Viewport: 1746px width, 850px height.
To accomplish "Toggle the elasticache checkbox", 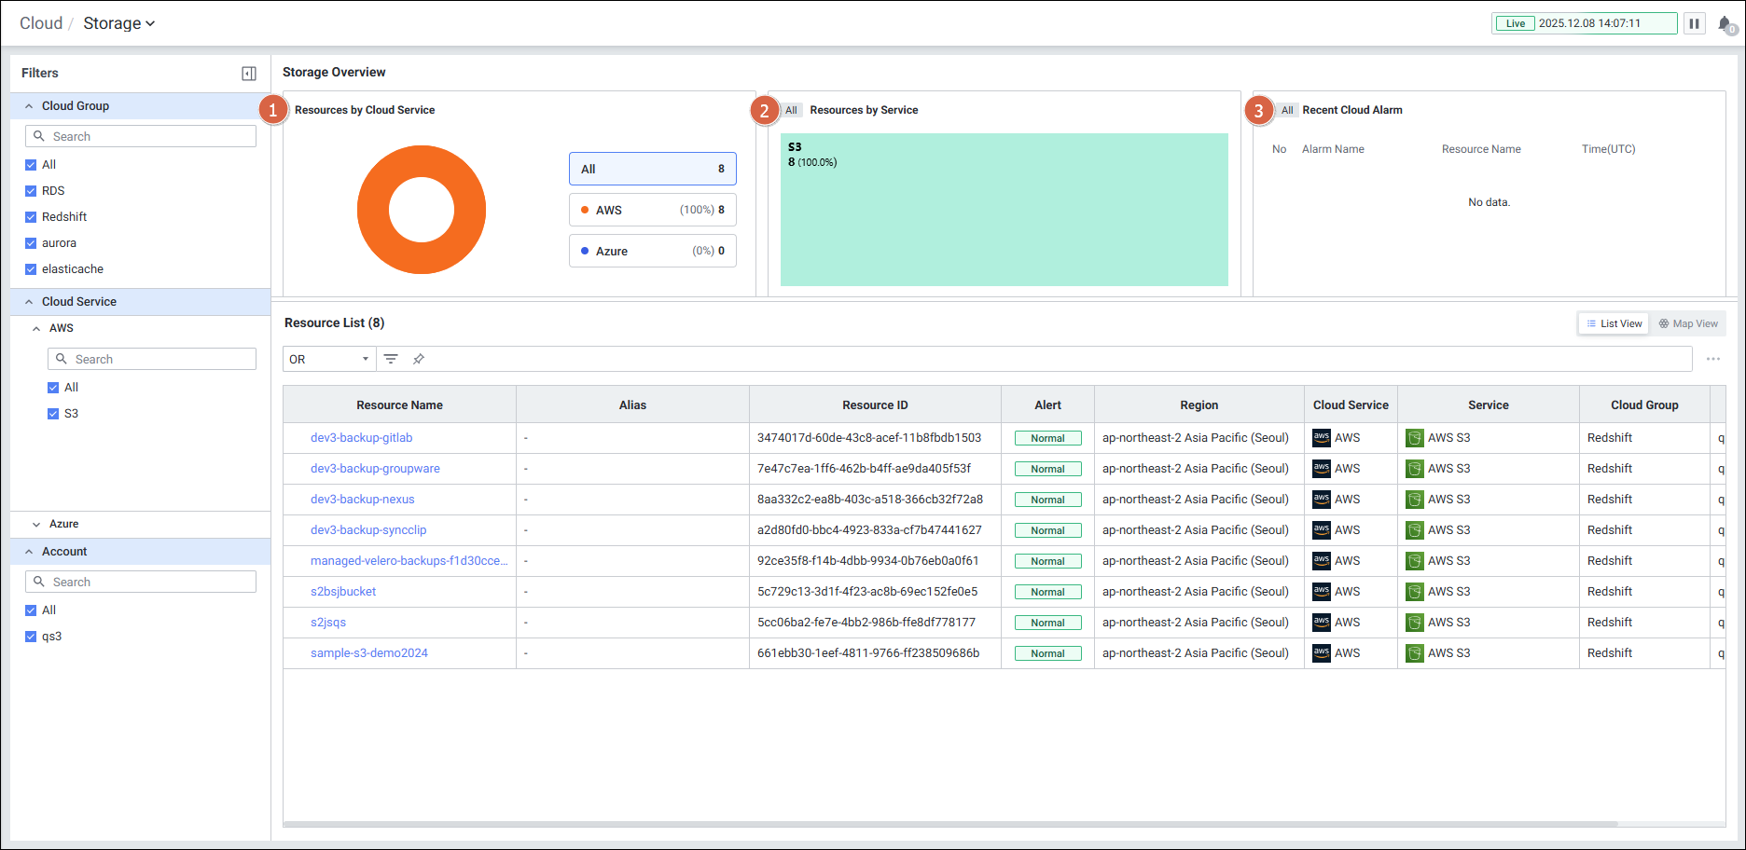I will 31,269.
